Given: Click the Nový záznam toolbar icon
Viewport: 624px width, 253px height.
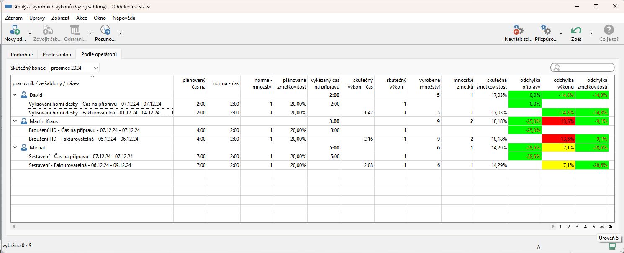Looking at the screenshot, I should [15, 30].
